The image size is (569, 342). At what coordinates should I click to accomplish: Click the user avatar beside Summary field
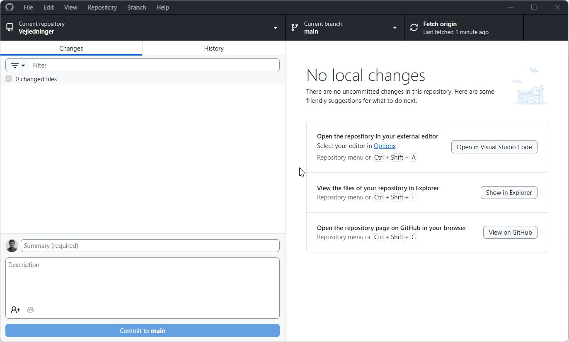pyautogui.click(x=12, y=245)
